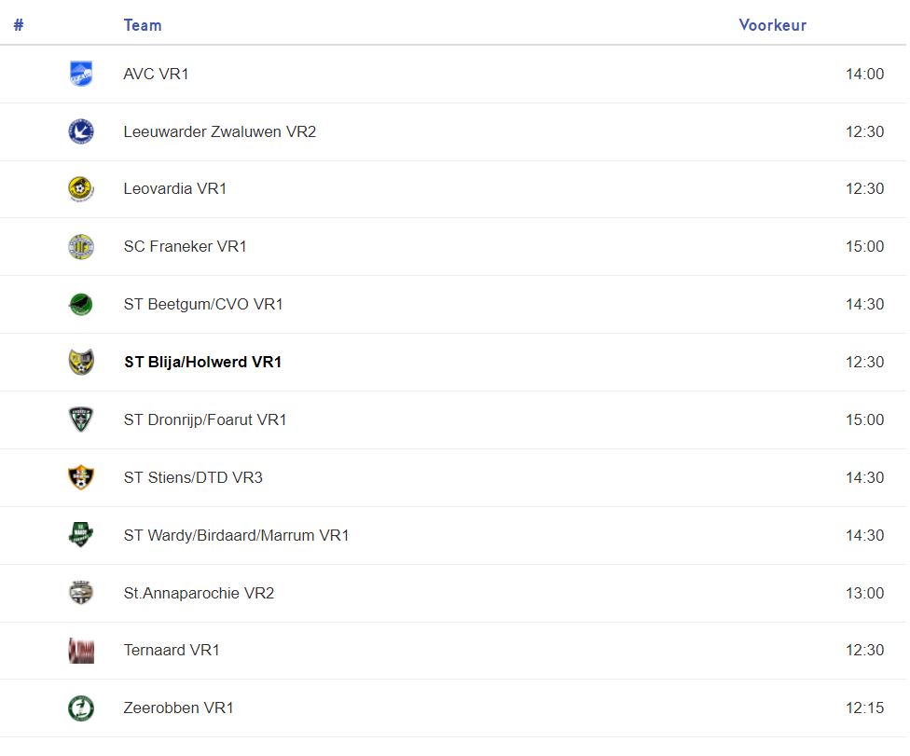Image resolution: width=910 pixels, height=756 pixels.
Task: Click the Leeuwarder Zwaluwen VR2 club crest
Action: tap(81, 131)
